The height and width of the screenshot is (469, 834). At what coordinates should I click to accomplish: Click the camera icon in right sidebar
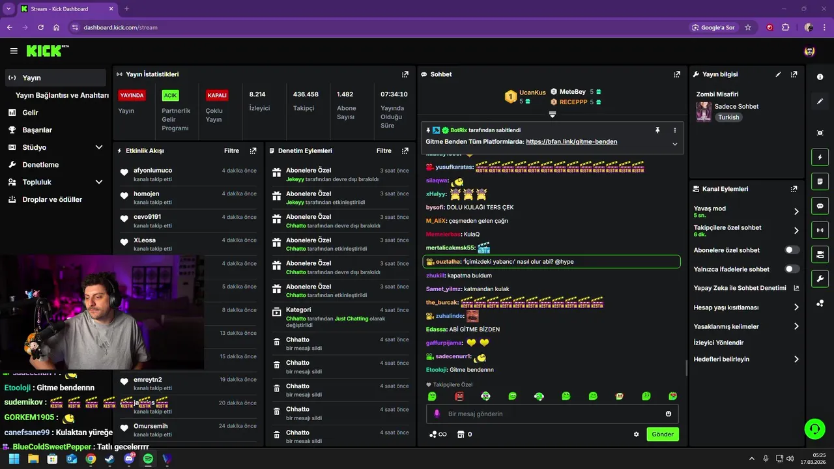820,133
